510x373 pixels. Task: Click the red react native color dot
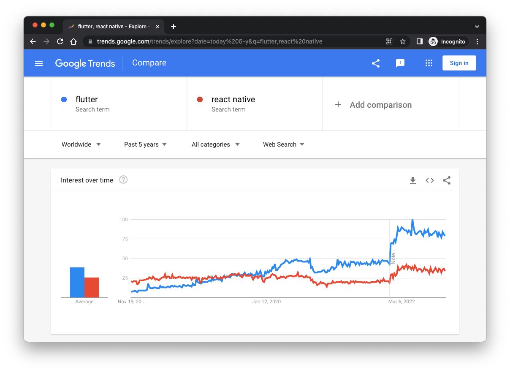click(x=200, y=99)
